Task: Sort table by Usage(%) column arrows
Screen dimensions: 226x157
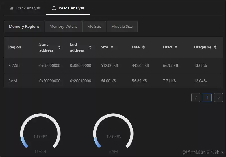Action: point(215,47)
